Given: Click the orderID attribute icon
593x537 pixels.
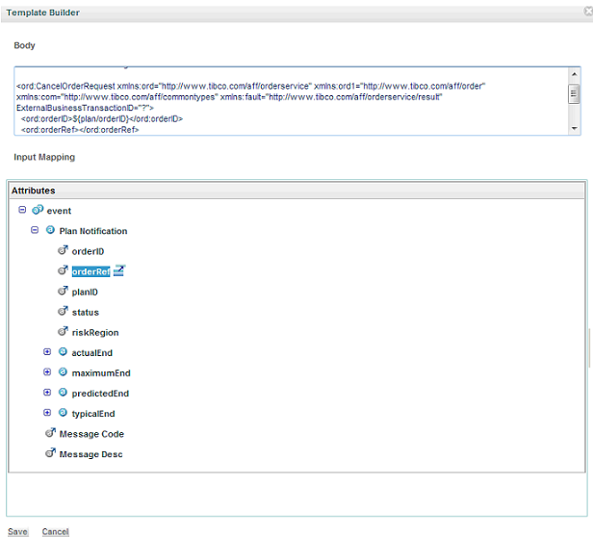Looking at the screenshot, I should tap(63, 250).
